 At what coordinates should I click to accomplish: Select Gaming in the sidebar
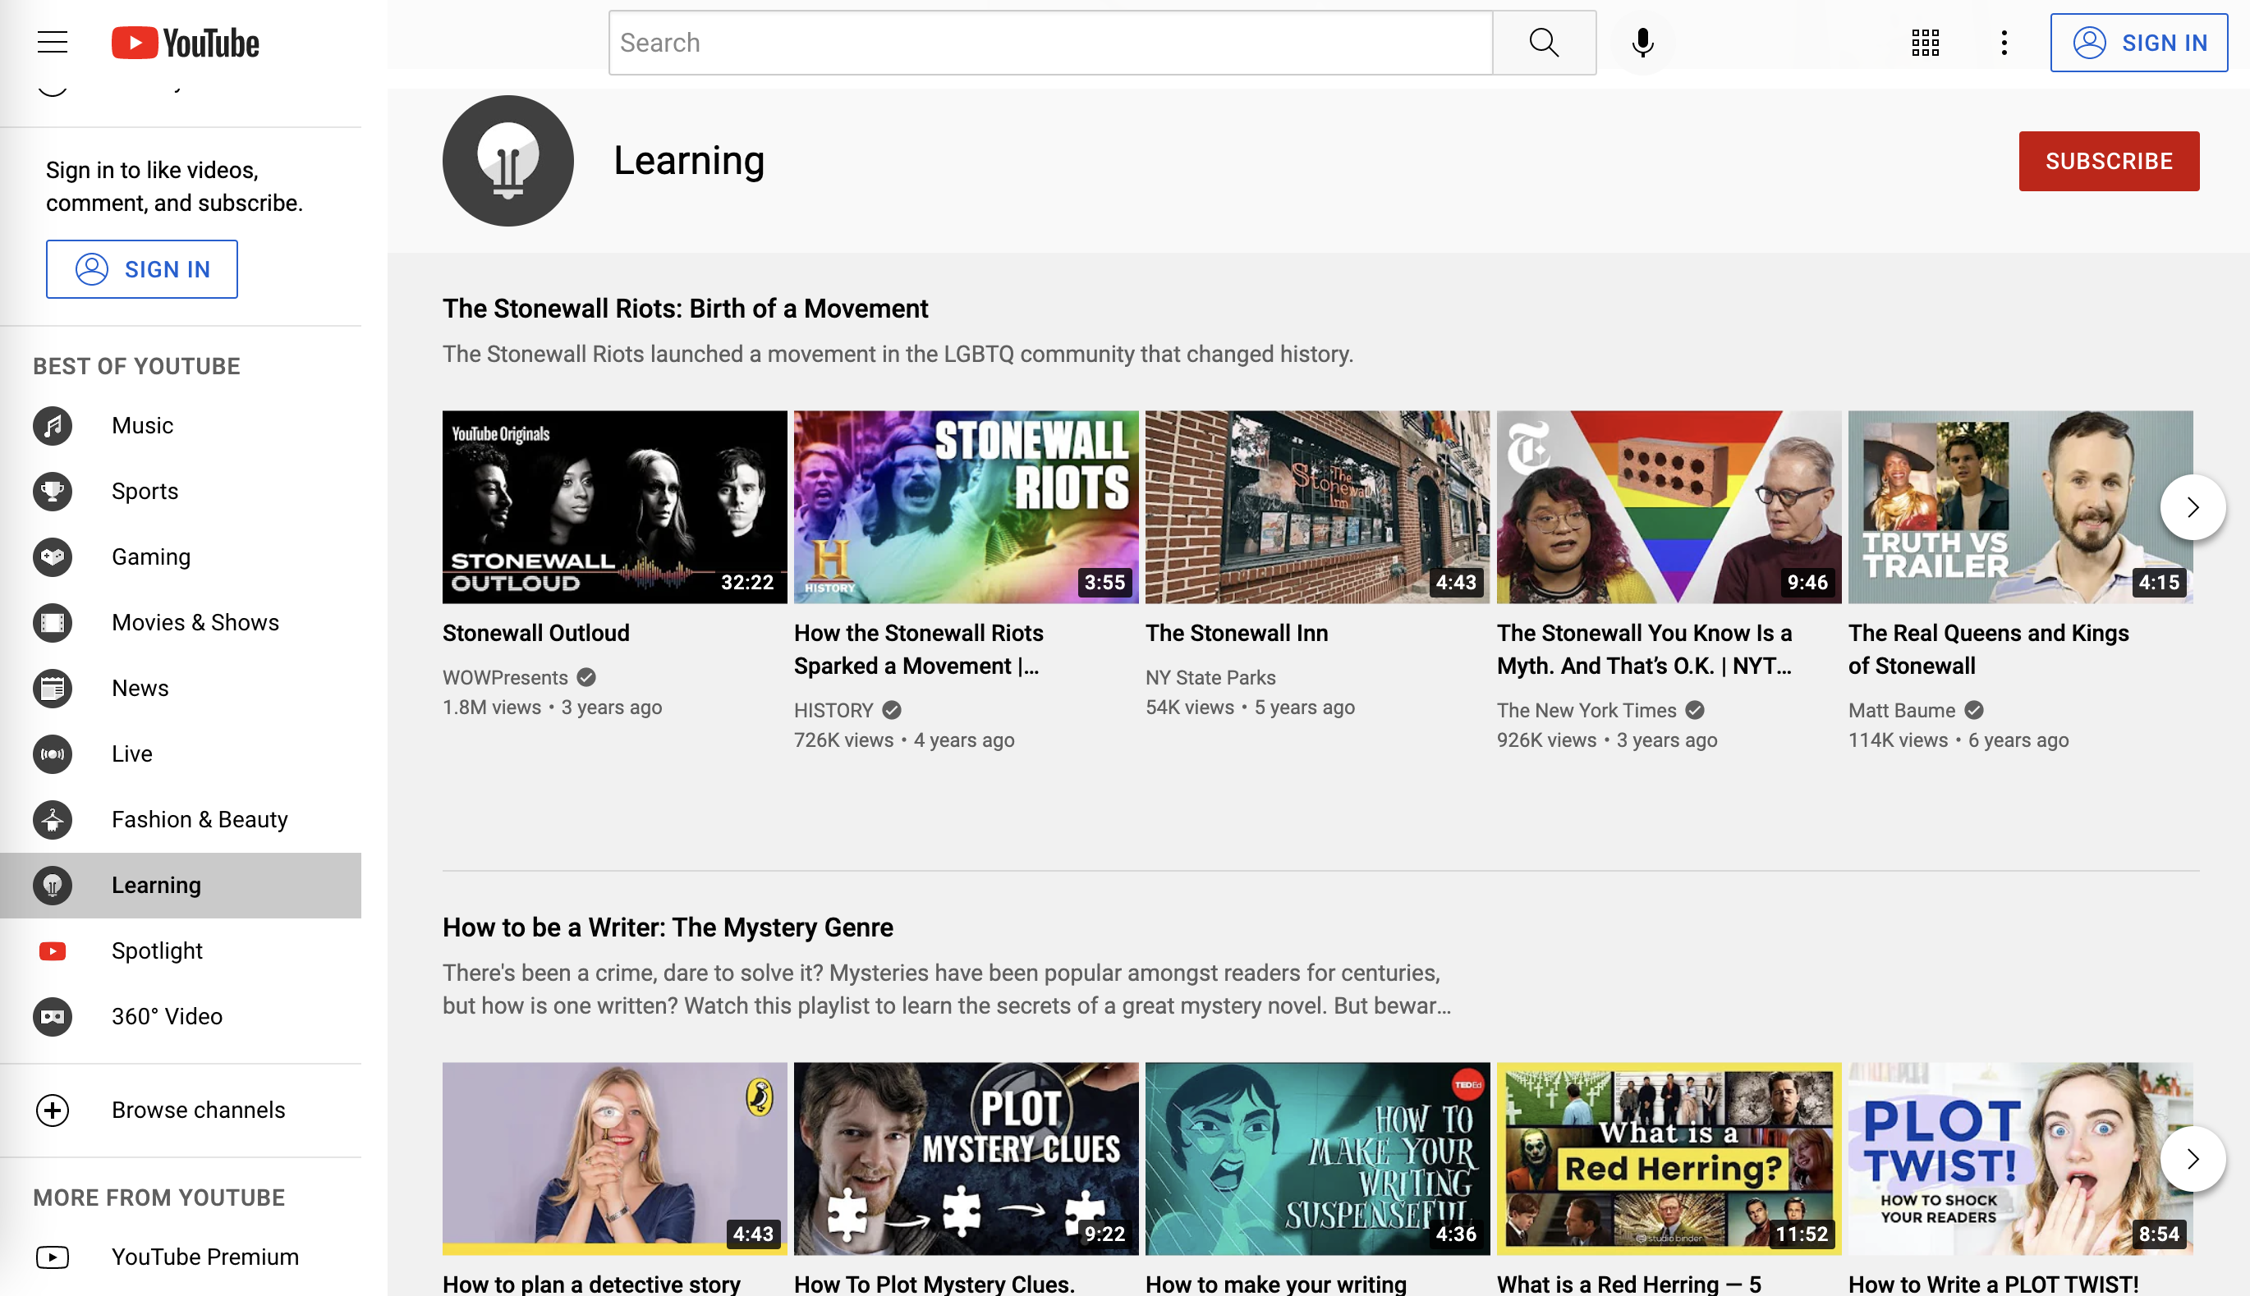(x=181, y=557)
